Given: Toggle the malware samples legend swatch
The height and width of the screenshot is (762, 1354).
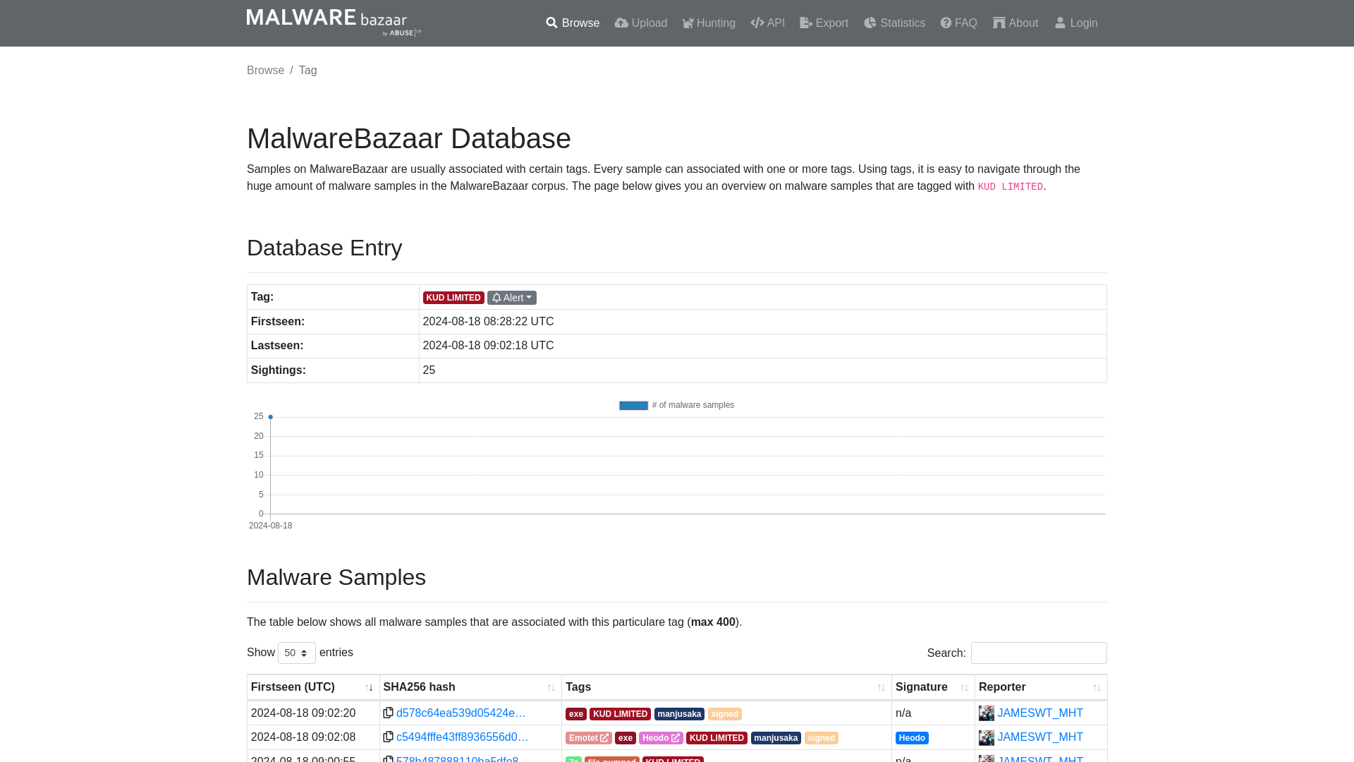Looking at the screenshot, I should (633, 406).
